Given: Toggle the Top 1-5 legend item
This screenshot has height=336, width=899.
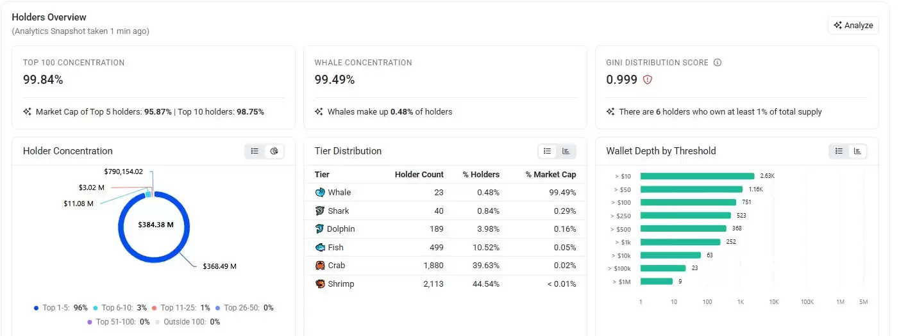Looking at the screenshot, I should click(x=60, y=308).
